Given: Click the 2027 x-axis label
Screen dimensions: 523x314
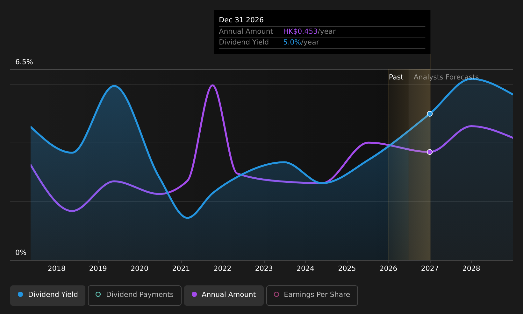Looking at the screenshot, I should pyautogui.click(x=430, y=269).
